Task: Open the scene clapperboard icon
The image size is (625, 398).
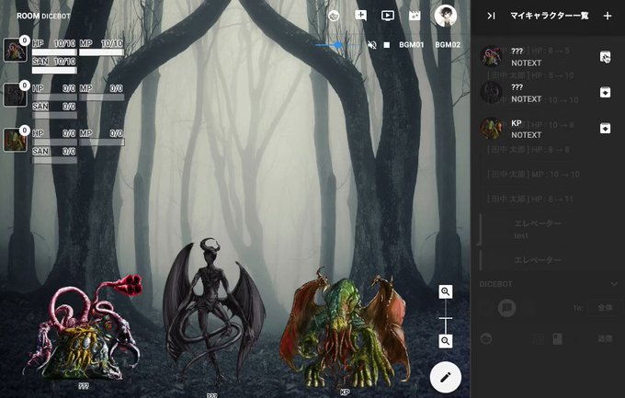Action: point(415,16)
